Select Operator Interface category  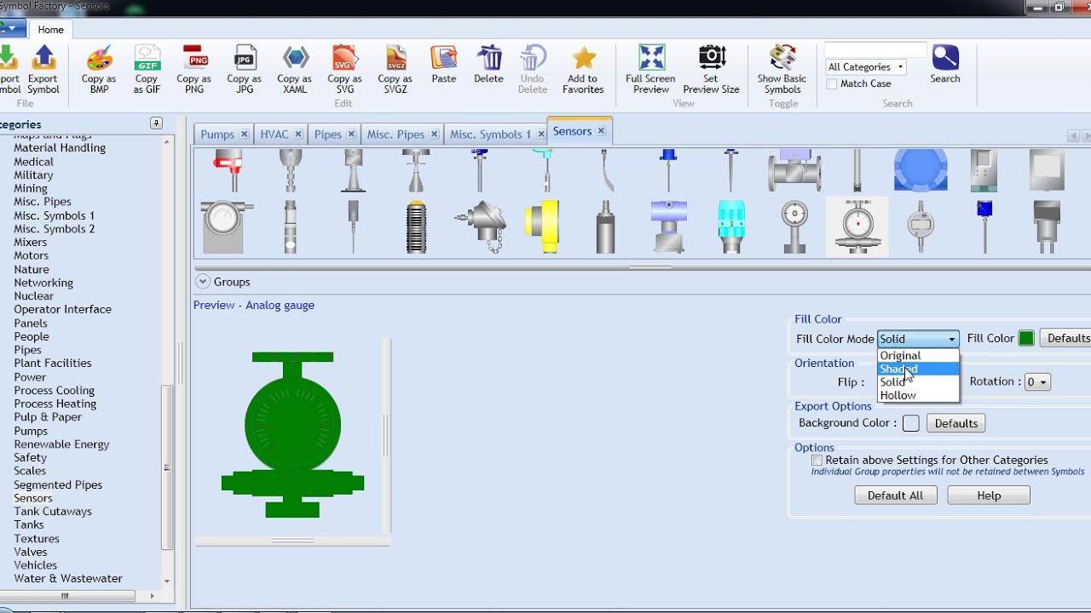point(62,310)
